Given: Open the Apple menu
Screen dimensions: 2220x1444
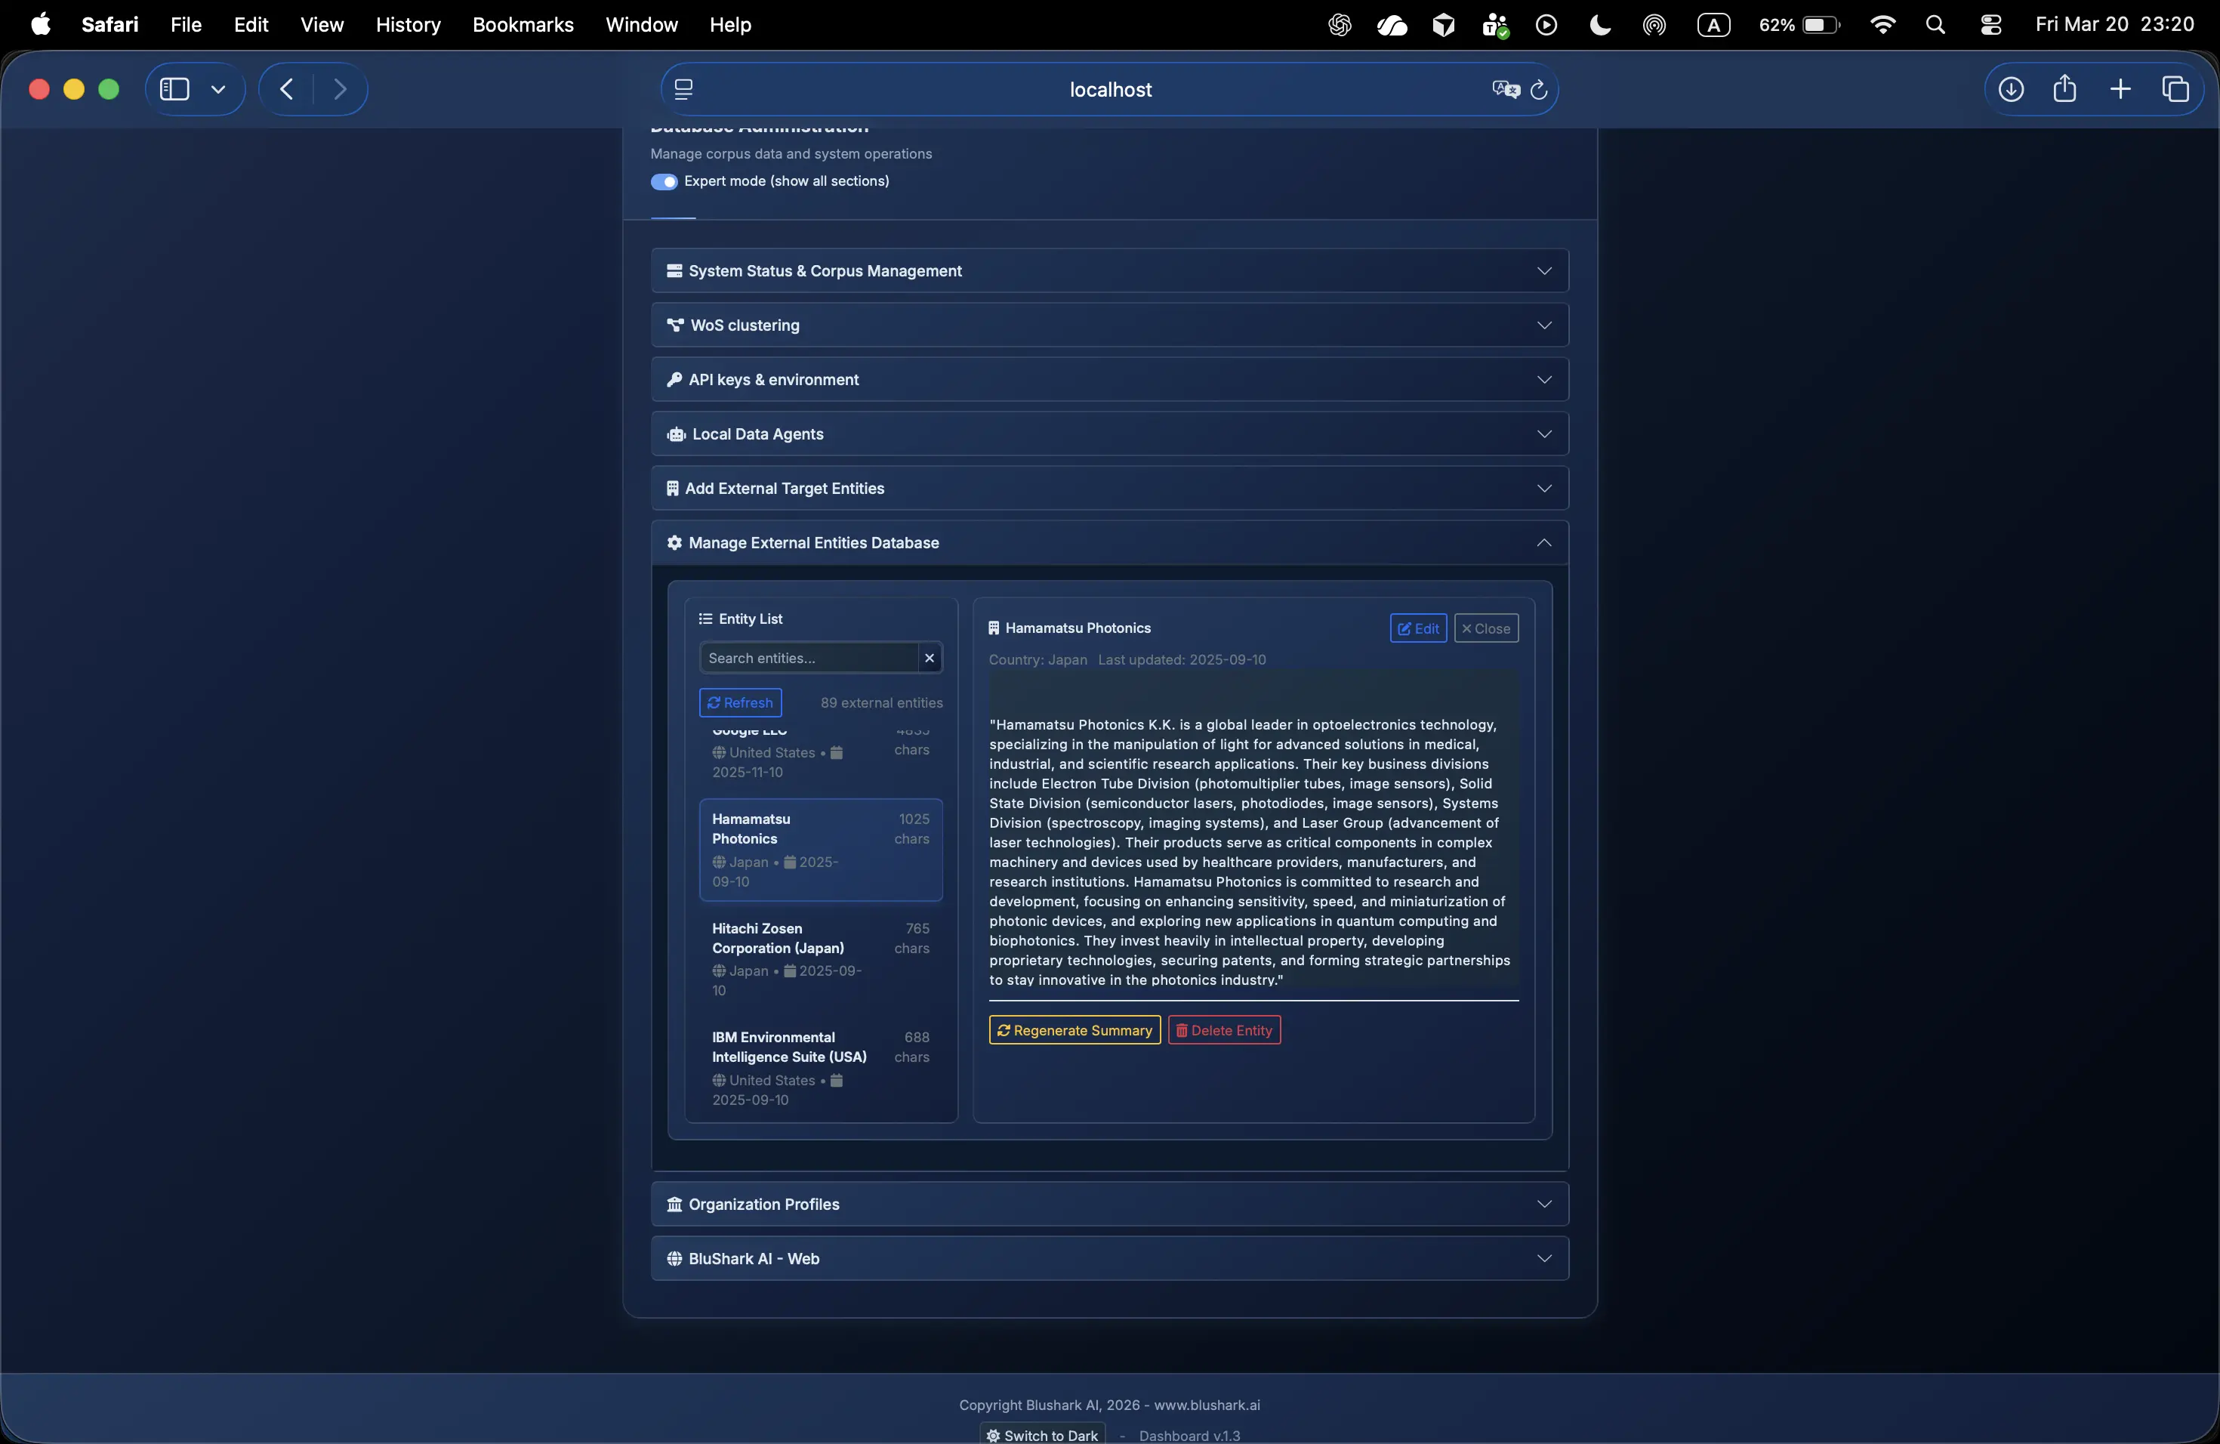Looking at the screenshot, I should [x=41, y=24].
